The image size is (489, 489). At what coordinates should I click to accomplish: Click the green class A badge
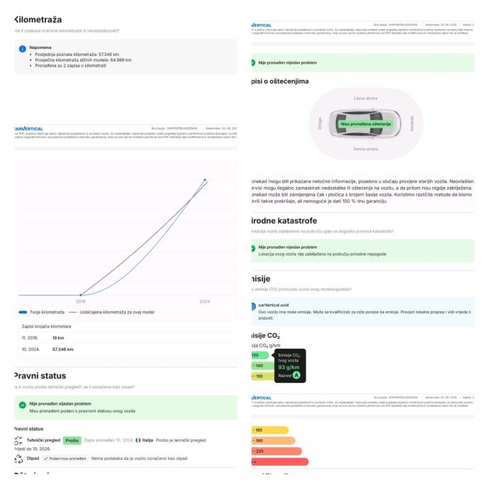pos(297,375)
